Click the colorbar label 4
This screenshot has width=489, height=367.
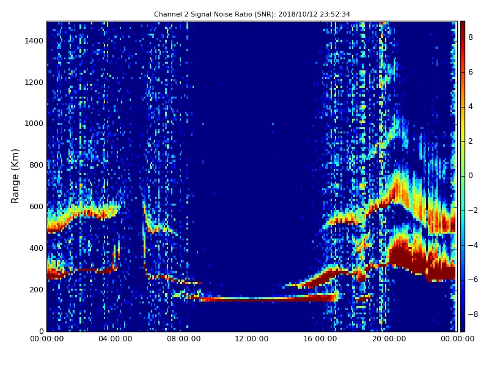[471, 106]
